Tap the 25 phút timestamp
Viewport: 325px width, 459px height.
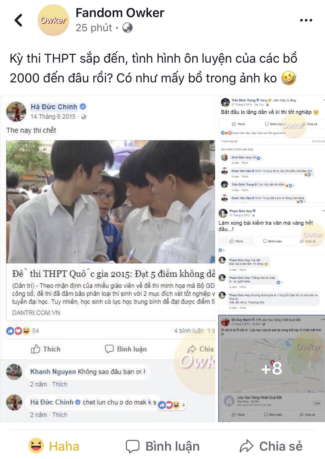point(94,28)
